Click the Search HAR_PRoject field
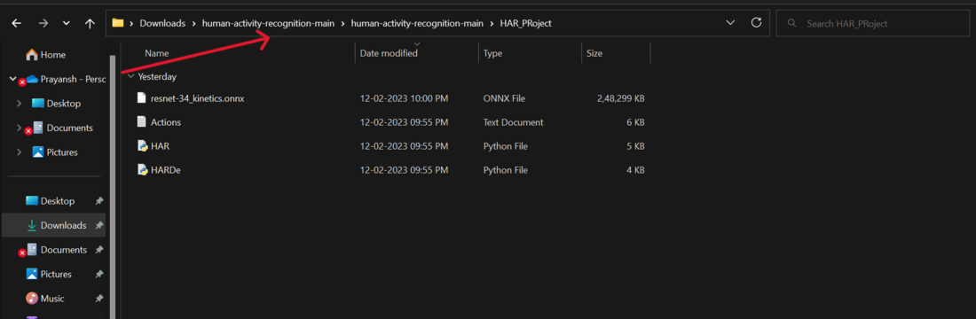Image resolution: width=976 pixels, height=319 pixels. coord(872,24)
